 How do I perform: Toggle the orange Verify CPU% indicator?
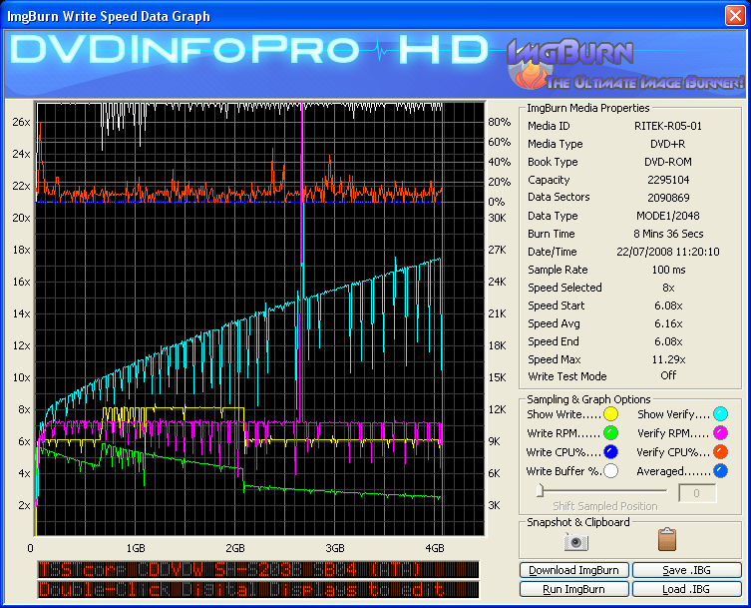point(720,451)
